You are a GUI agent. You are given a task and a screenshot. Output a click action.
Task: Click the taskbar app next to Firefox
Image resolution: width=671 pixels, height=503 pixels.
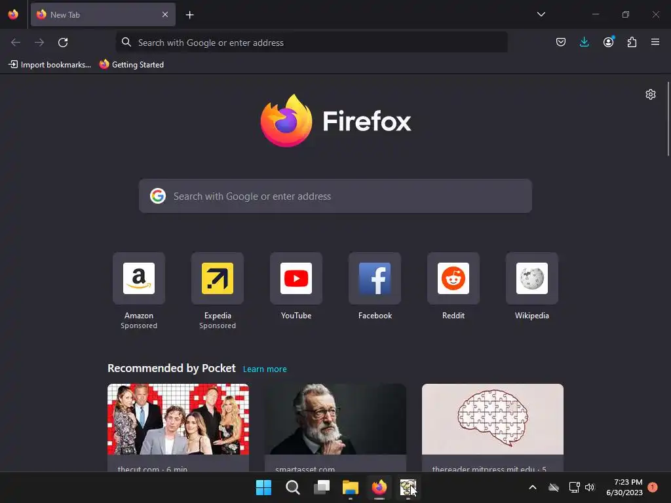pos(408,487)
